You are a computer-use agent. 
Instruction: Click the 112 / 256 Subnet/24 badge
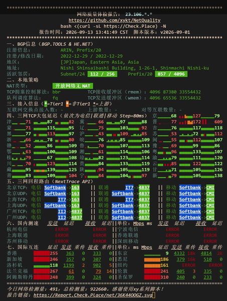(x=102, y=74)
